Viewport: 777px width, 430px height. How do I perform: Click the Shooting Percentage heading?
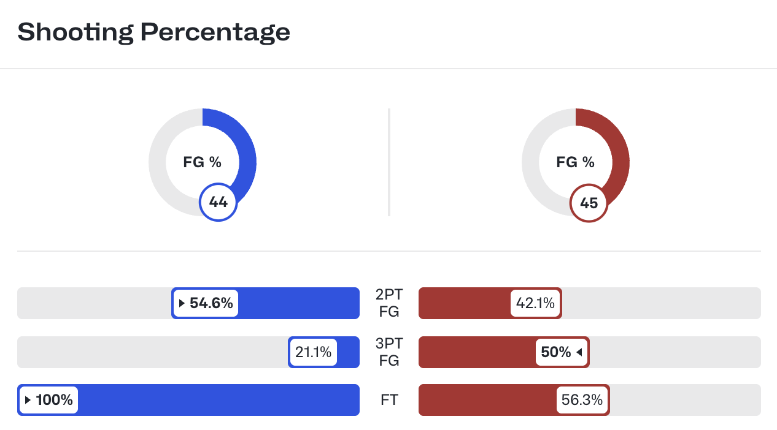(x=153, y=32)
